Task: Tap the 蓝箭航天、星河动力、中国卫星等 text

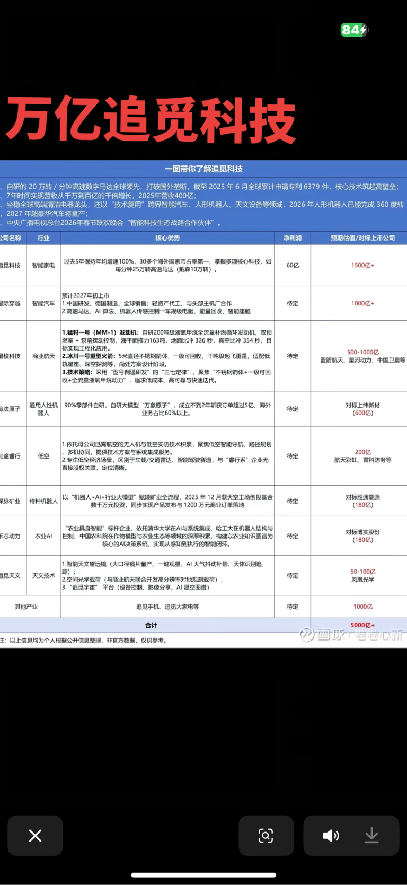Action: click(363, 360)
